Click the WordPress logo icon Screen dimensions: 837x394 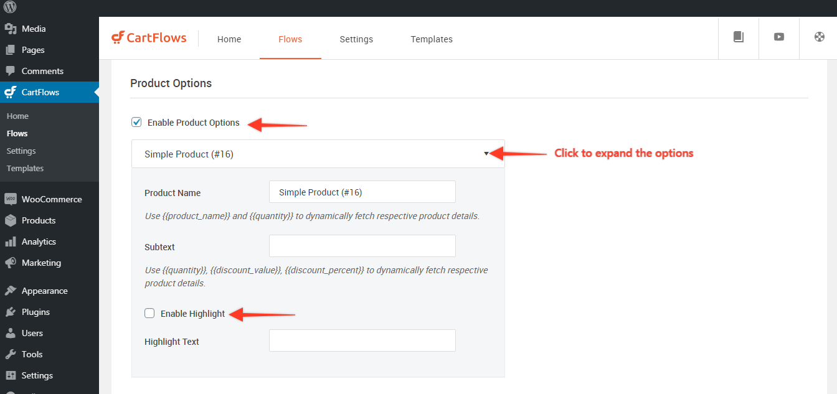pyautogui.click(x=10, y=7)
